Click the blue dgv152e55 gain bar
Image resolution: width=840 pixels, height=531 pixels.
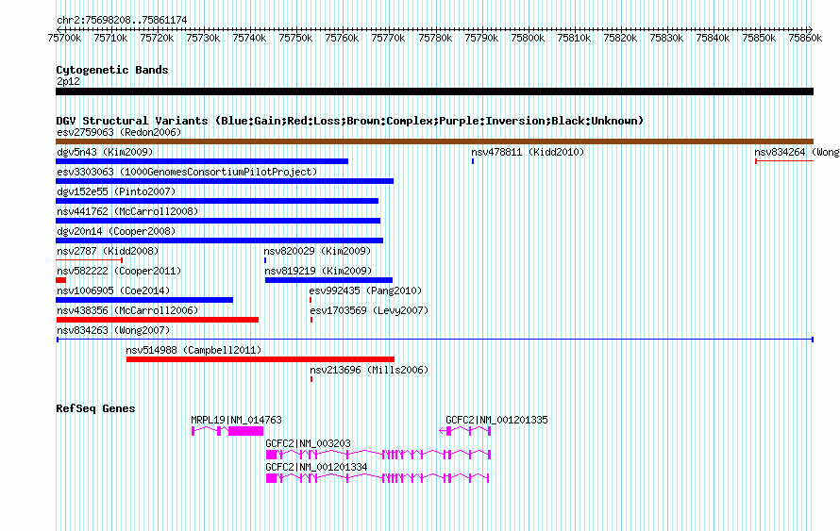(217, 201)
